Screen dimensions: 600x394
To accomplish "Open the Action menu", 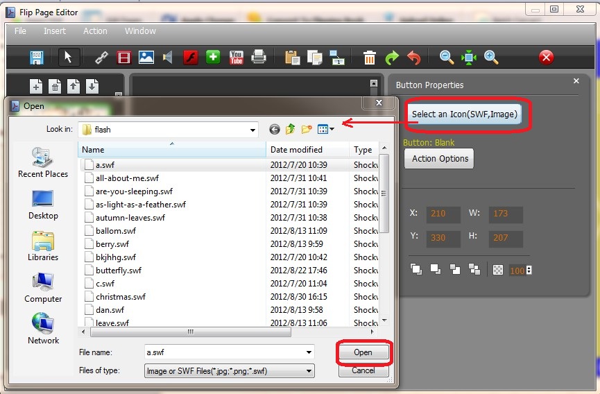I will (x=95, y=31).
